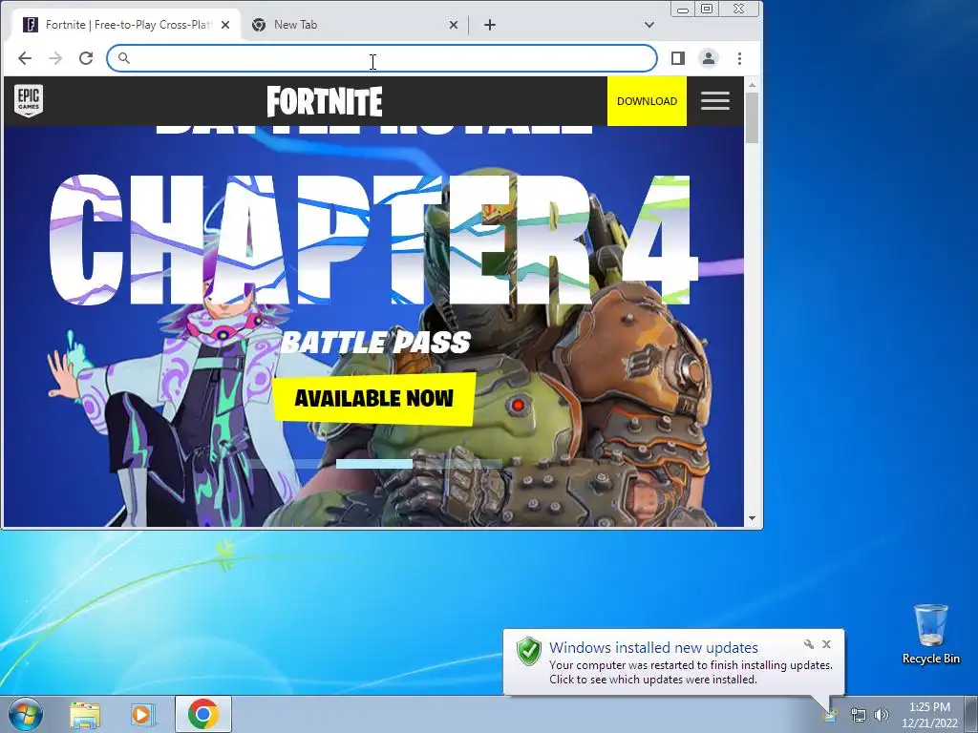Click the New Tab Chrome favicon
The height and width of the screenshot is (733, 978).
259,25
